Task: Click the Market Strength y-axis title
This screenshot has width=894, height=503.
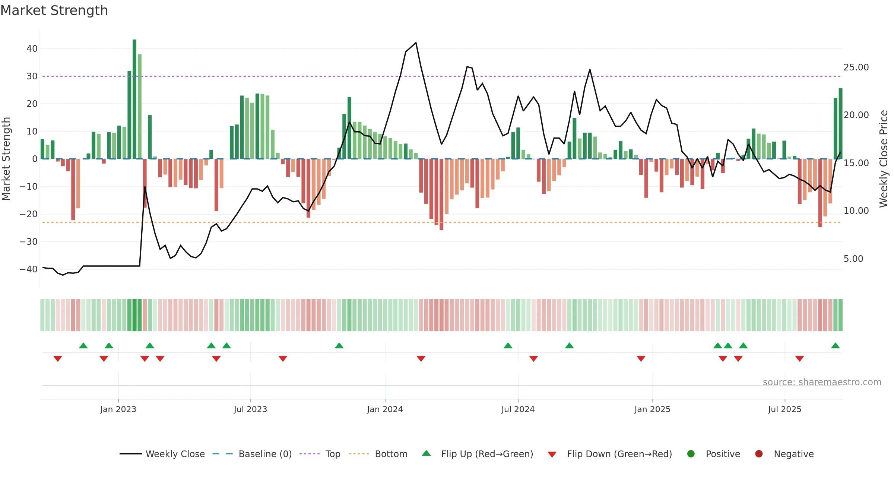Action: pos(6,159)
